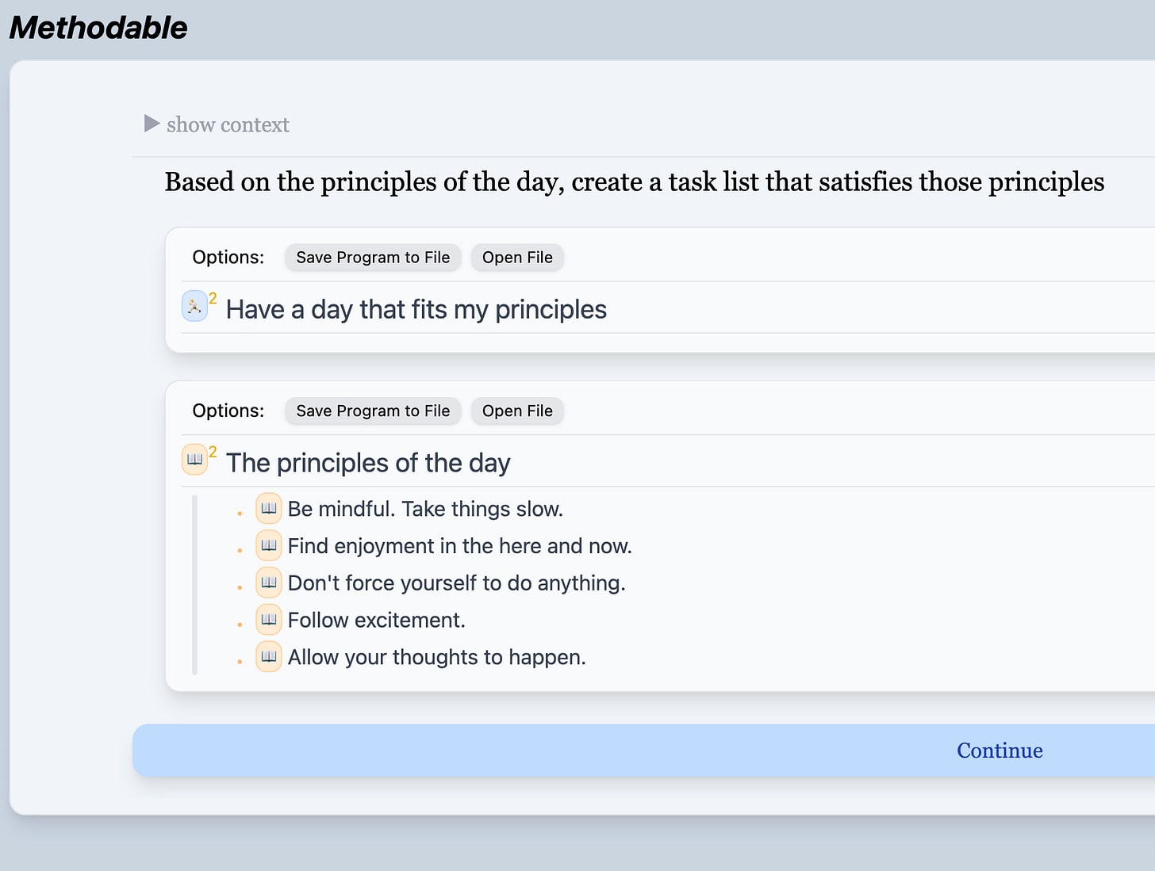
Task: Select "The principles of the day" heading
Action: (x=368, y=463)
